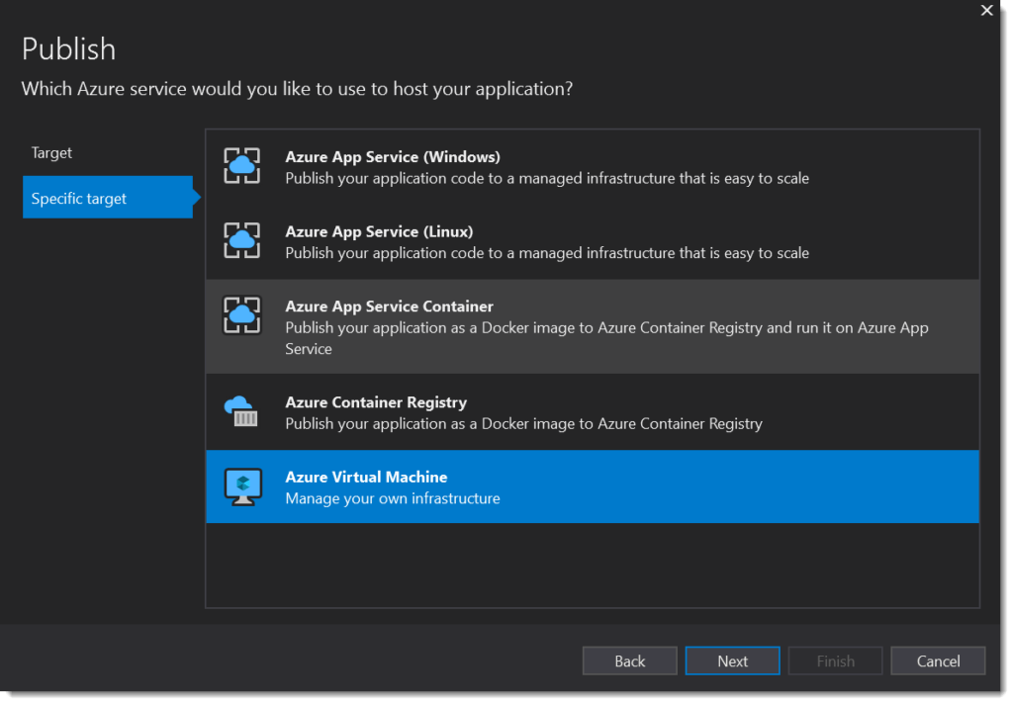Click the Azure App Service Container icon

(242, 315)
